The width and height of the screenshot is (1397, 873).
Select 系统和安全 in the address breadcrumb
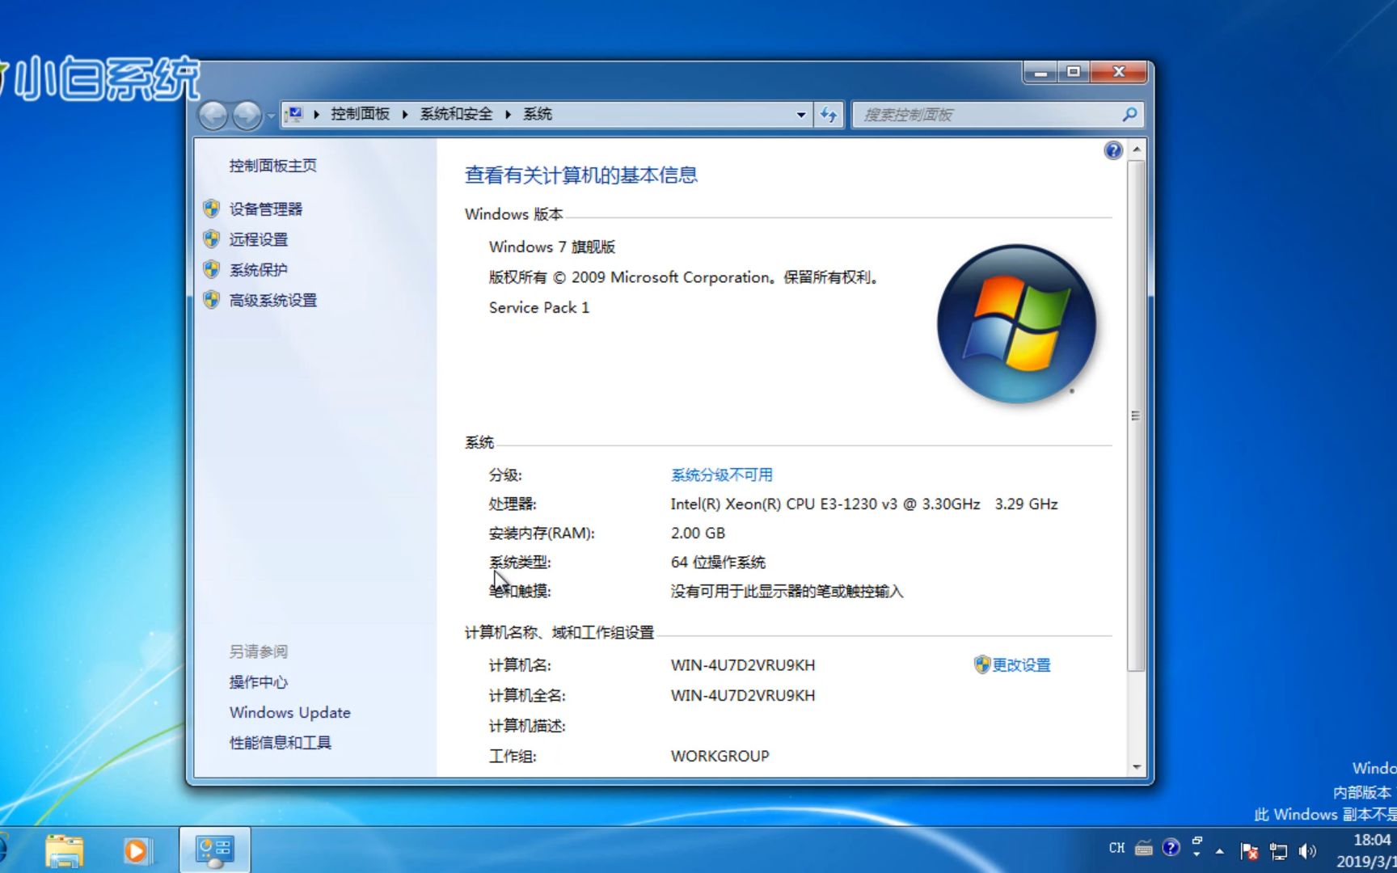457,114
